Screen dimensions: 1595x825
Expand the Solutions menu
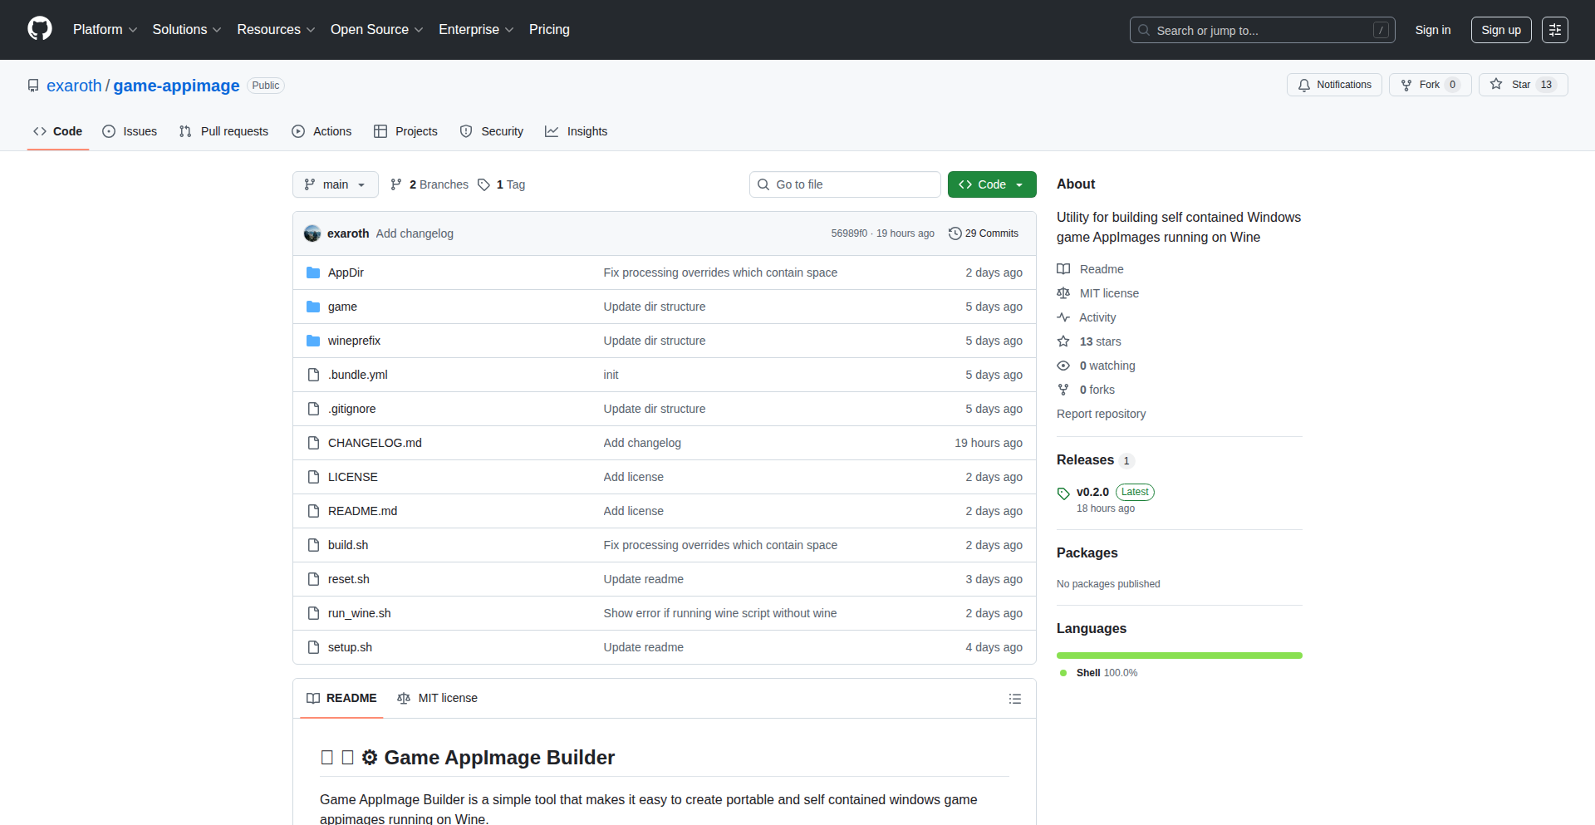tap(187, 30)
